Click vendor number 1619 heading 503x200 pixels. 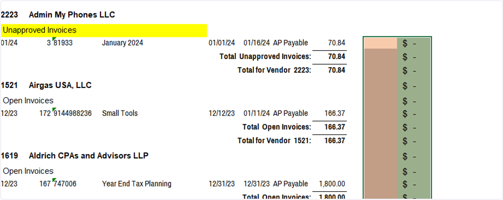point(9,156)
